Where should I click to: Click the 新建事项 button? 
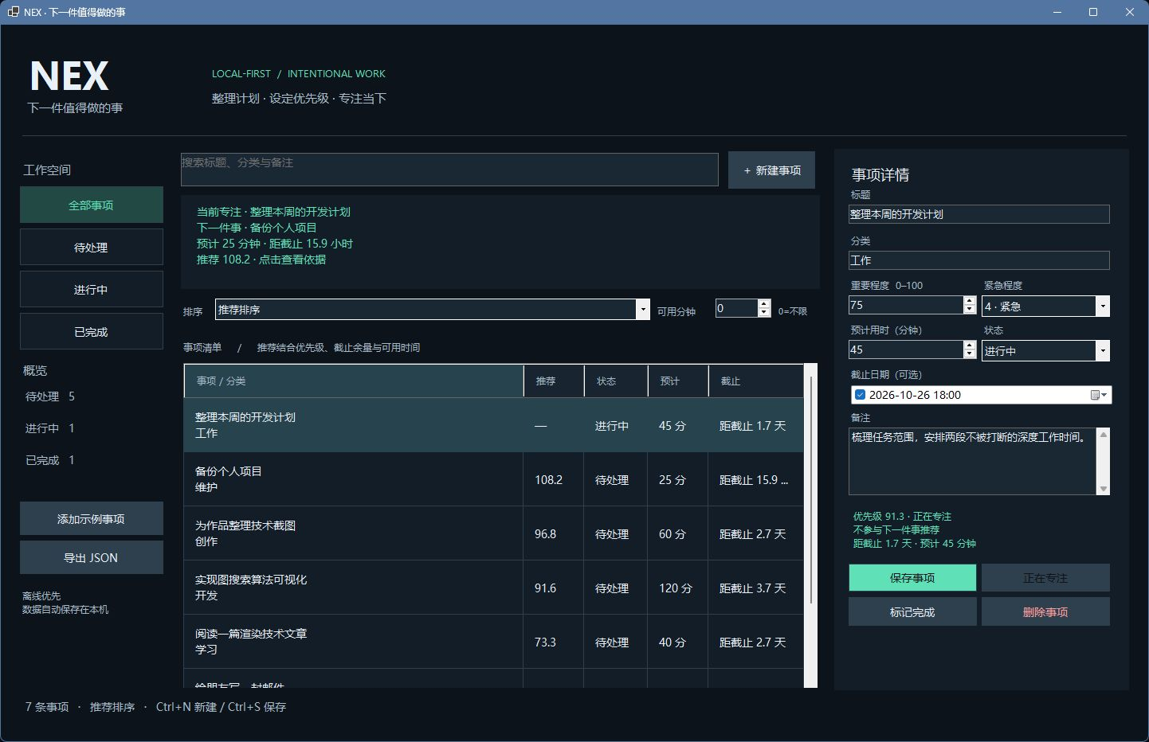(x=771, y=170)
